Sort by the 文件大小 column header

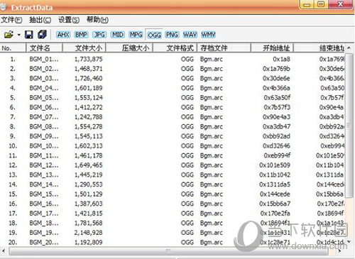tap(84, 48)
